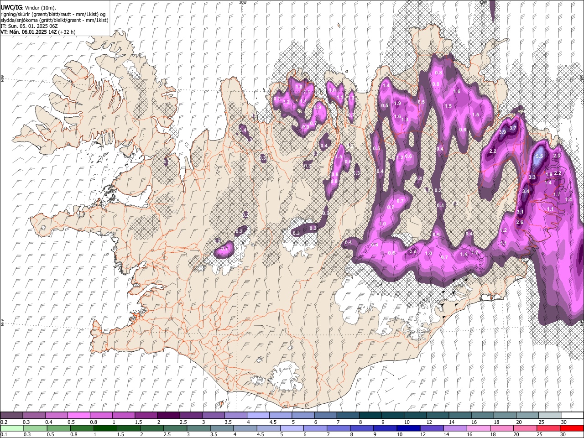Select the dark purple 2 swatch in the upper legend row
This screenshot has height=438, width=584.
pyautogui.click(x=168, y=416)
